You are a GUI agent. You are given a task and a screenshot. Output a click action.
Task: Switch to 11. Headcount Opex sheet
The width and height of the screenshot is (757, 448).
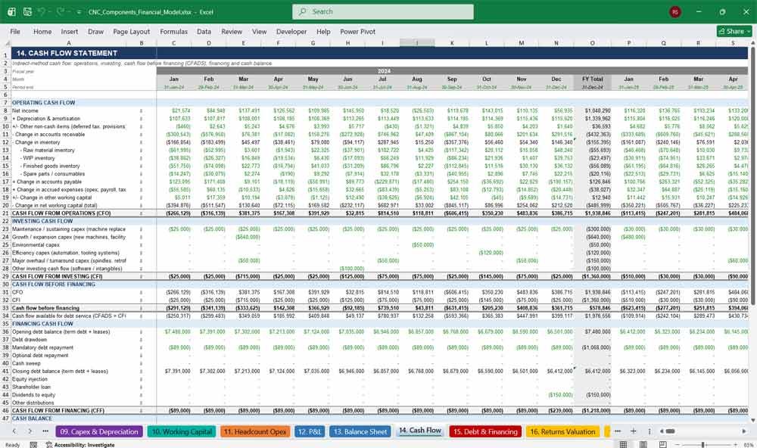255,431
